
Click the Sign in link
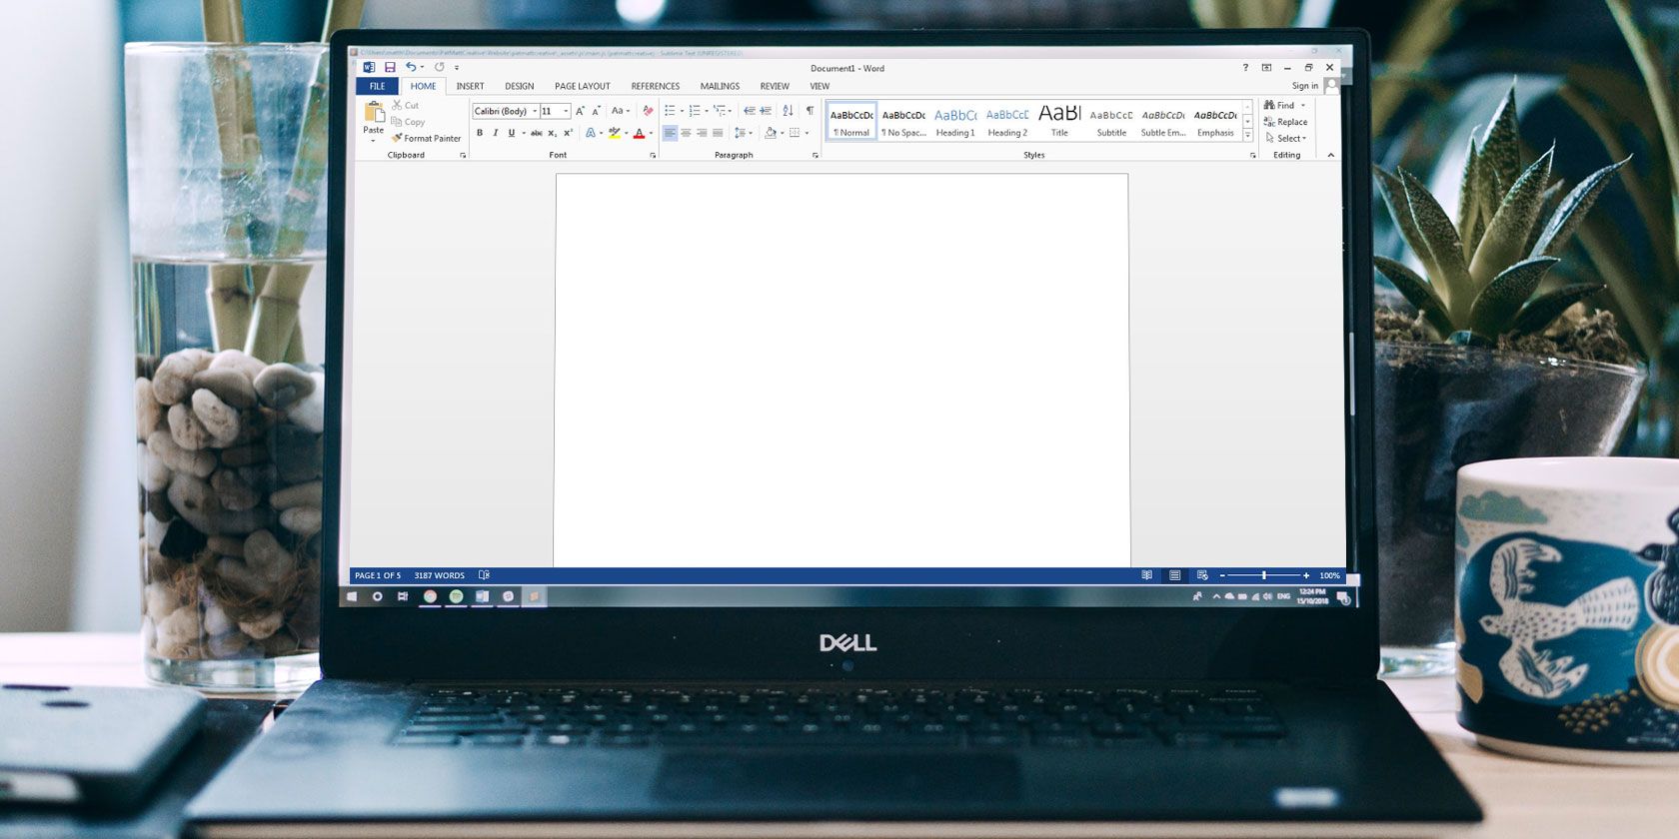(x=1305, y=86)
